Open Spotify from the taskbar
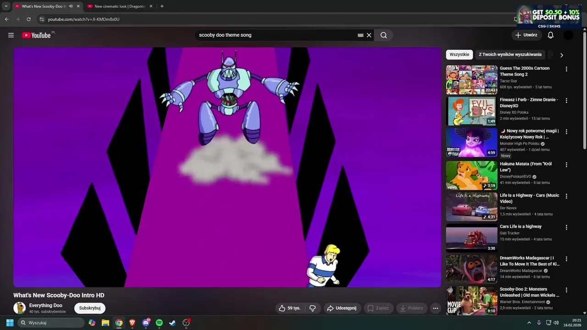 (159, 323)
